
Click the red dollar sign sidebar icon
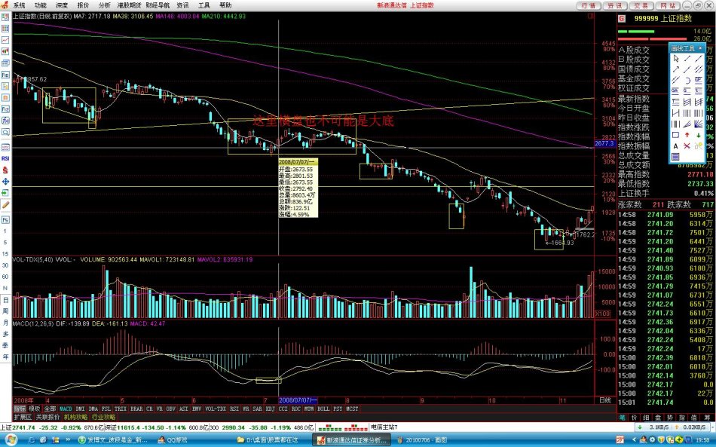tap(5, 170)
